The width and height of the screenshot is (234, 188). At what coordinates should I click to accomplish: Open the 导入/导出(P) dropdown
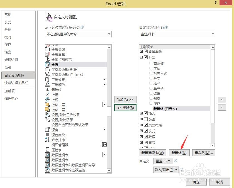tap(166, 170)
